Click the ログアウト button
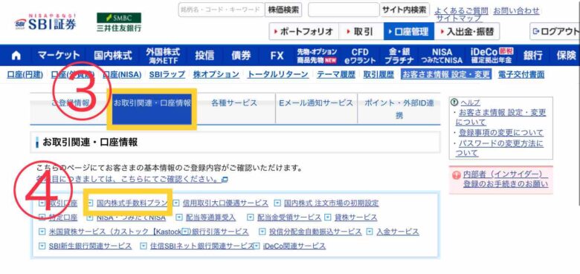The width and height of the screenshot is (580, 274). [555, 32]
